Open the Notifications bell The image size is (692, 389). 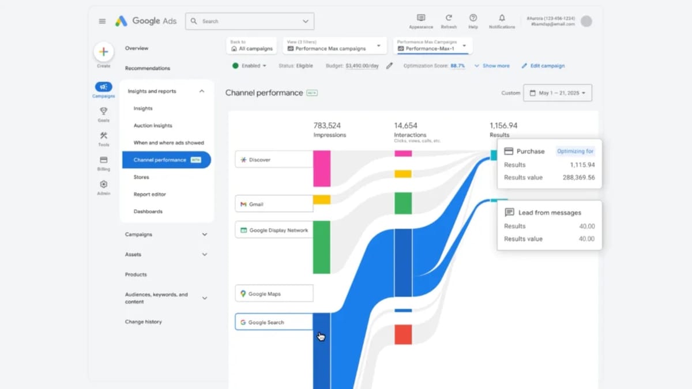click(x=502, y=18)
